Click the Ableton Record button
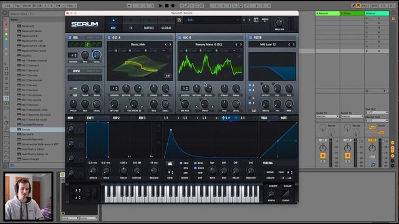 click(x=173, y=6)
